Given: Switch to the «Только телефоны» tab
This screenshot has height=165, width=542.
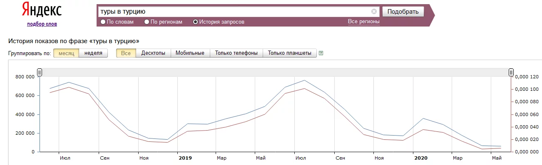Looking at the screenshot, I should [x=236, y=53].
